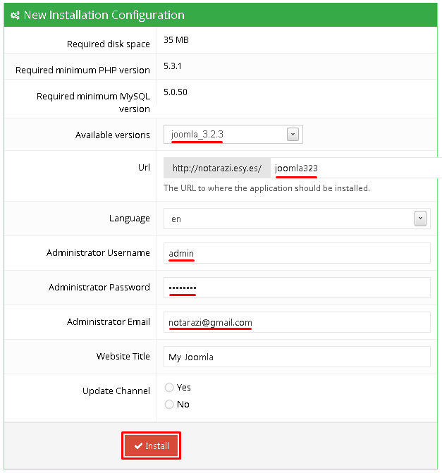Select the Yes radio for Update Channel
Viewport: 442px width, 473px height.
pos(169,387)
